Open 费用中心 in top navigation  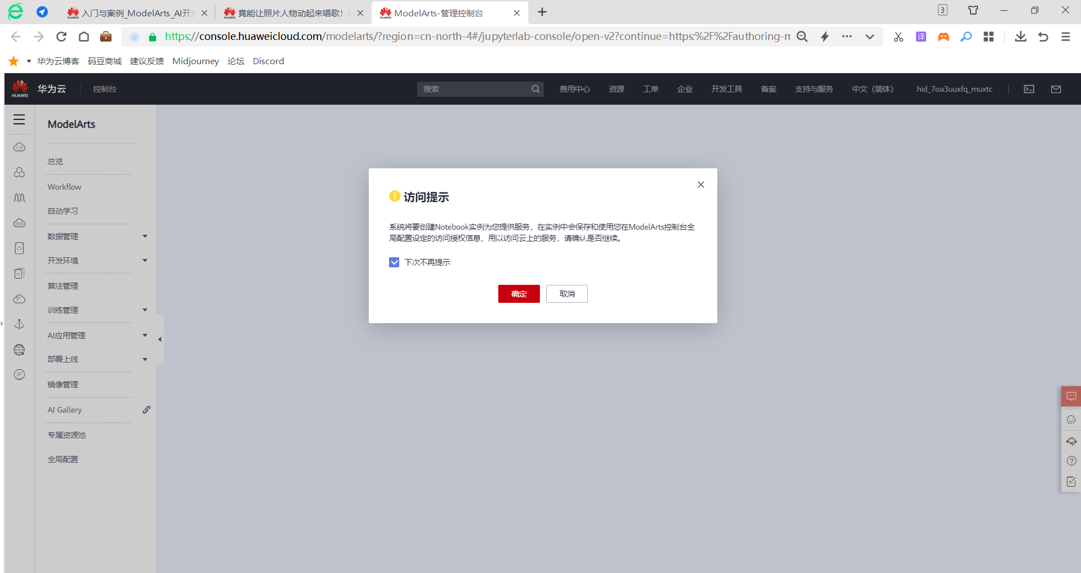tap(574, 89)
